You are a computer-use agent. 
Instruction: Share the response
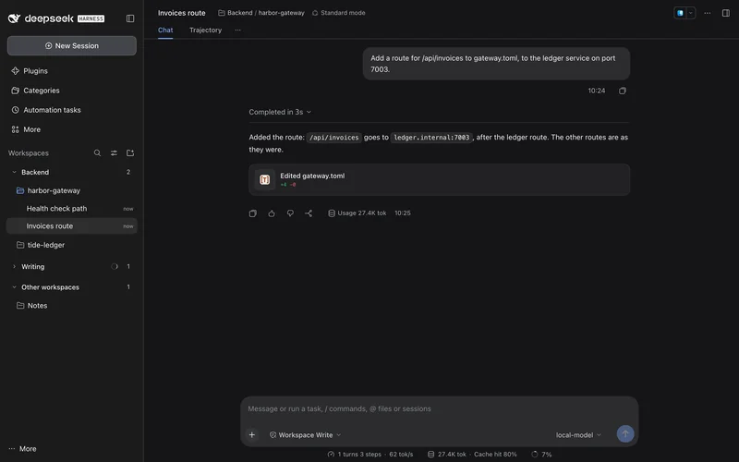309,213
